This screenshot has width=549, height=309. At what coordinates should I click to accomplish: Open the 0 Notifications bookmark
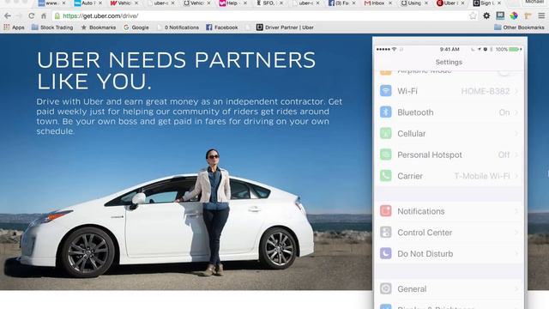click(178, 27)
